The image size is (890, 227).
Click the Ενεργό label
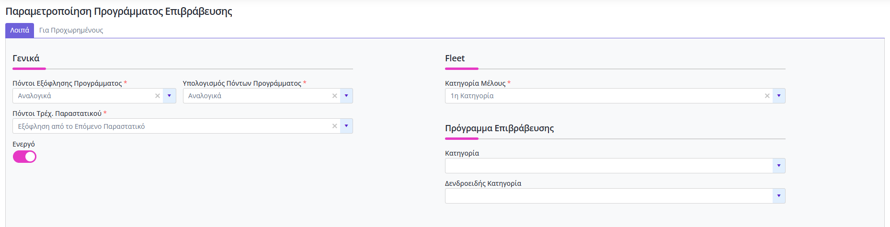coord(23,144)
